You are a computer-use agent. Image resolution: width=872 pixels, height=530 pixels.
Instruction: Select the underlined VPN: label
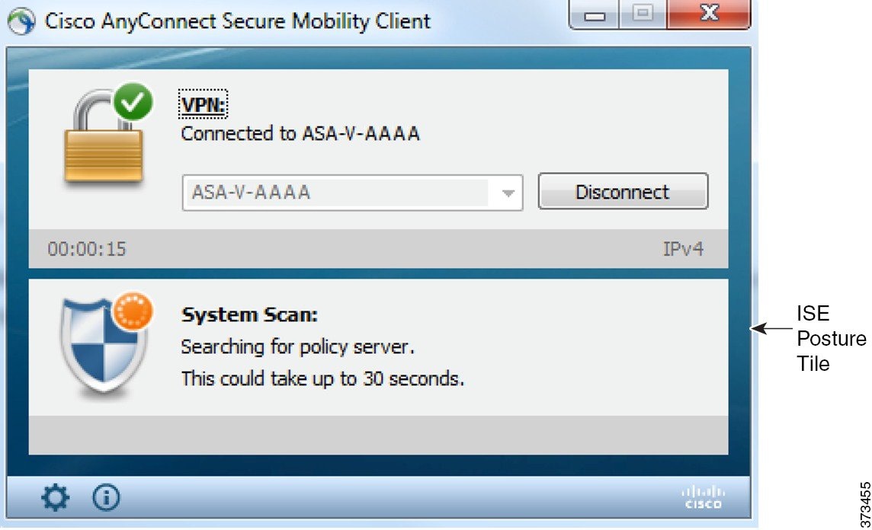(x=204, y=105)
